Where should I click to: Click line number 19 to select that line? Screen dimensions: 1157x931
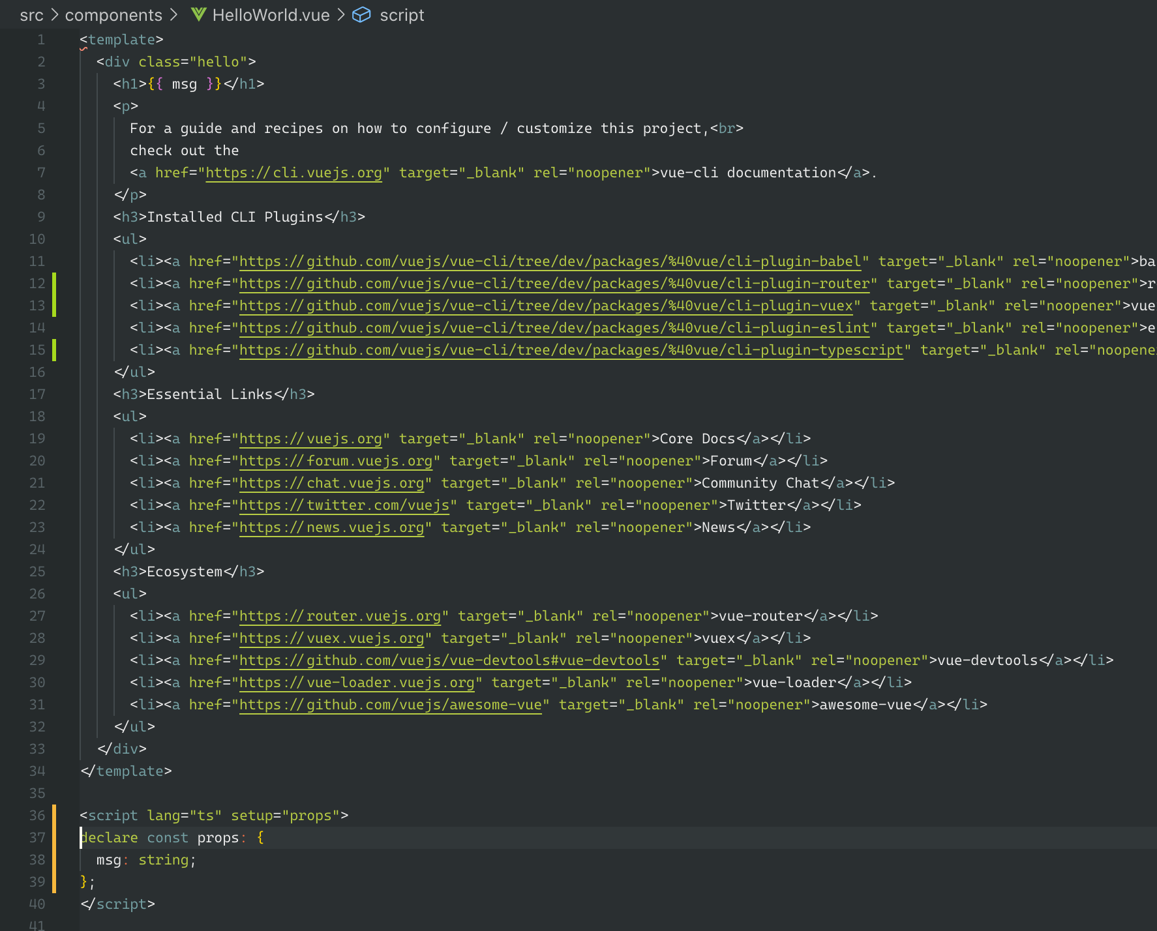37,438
